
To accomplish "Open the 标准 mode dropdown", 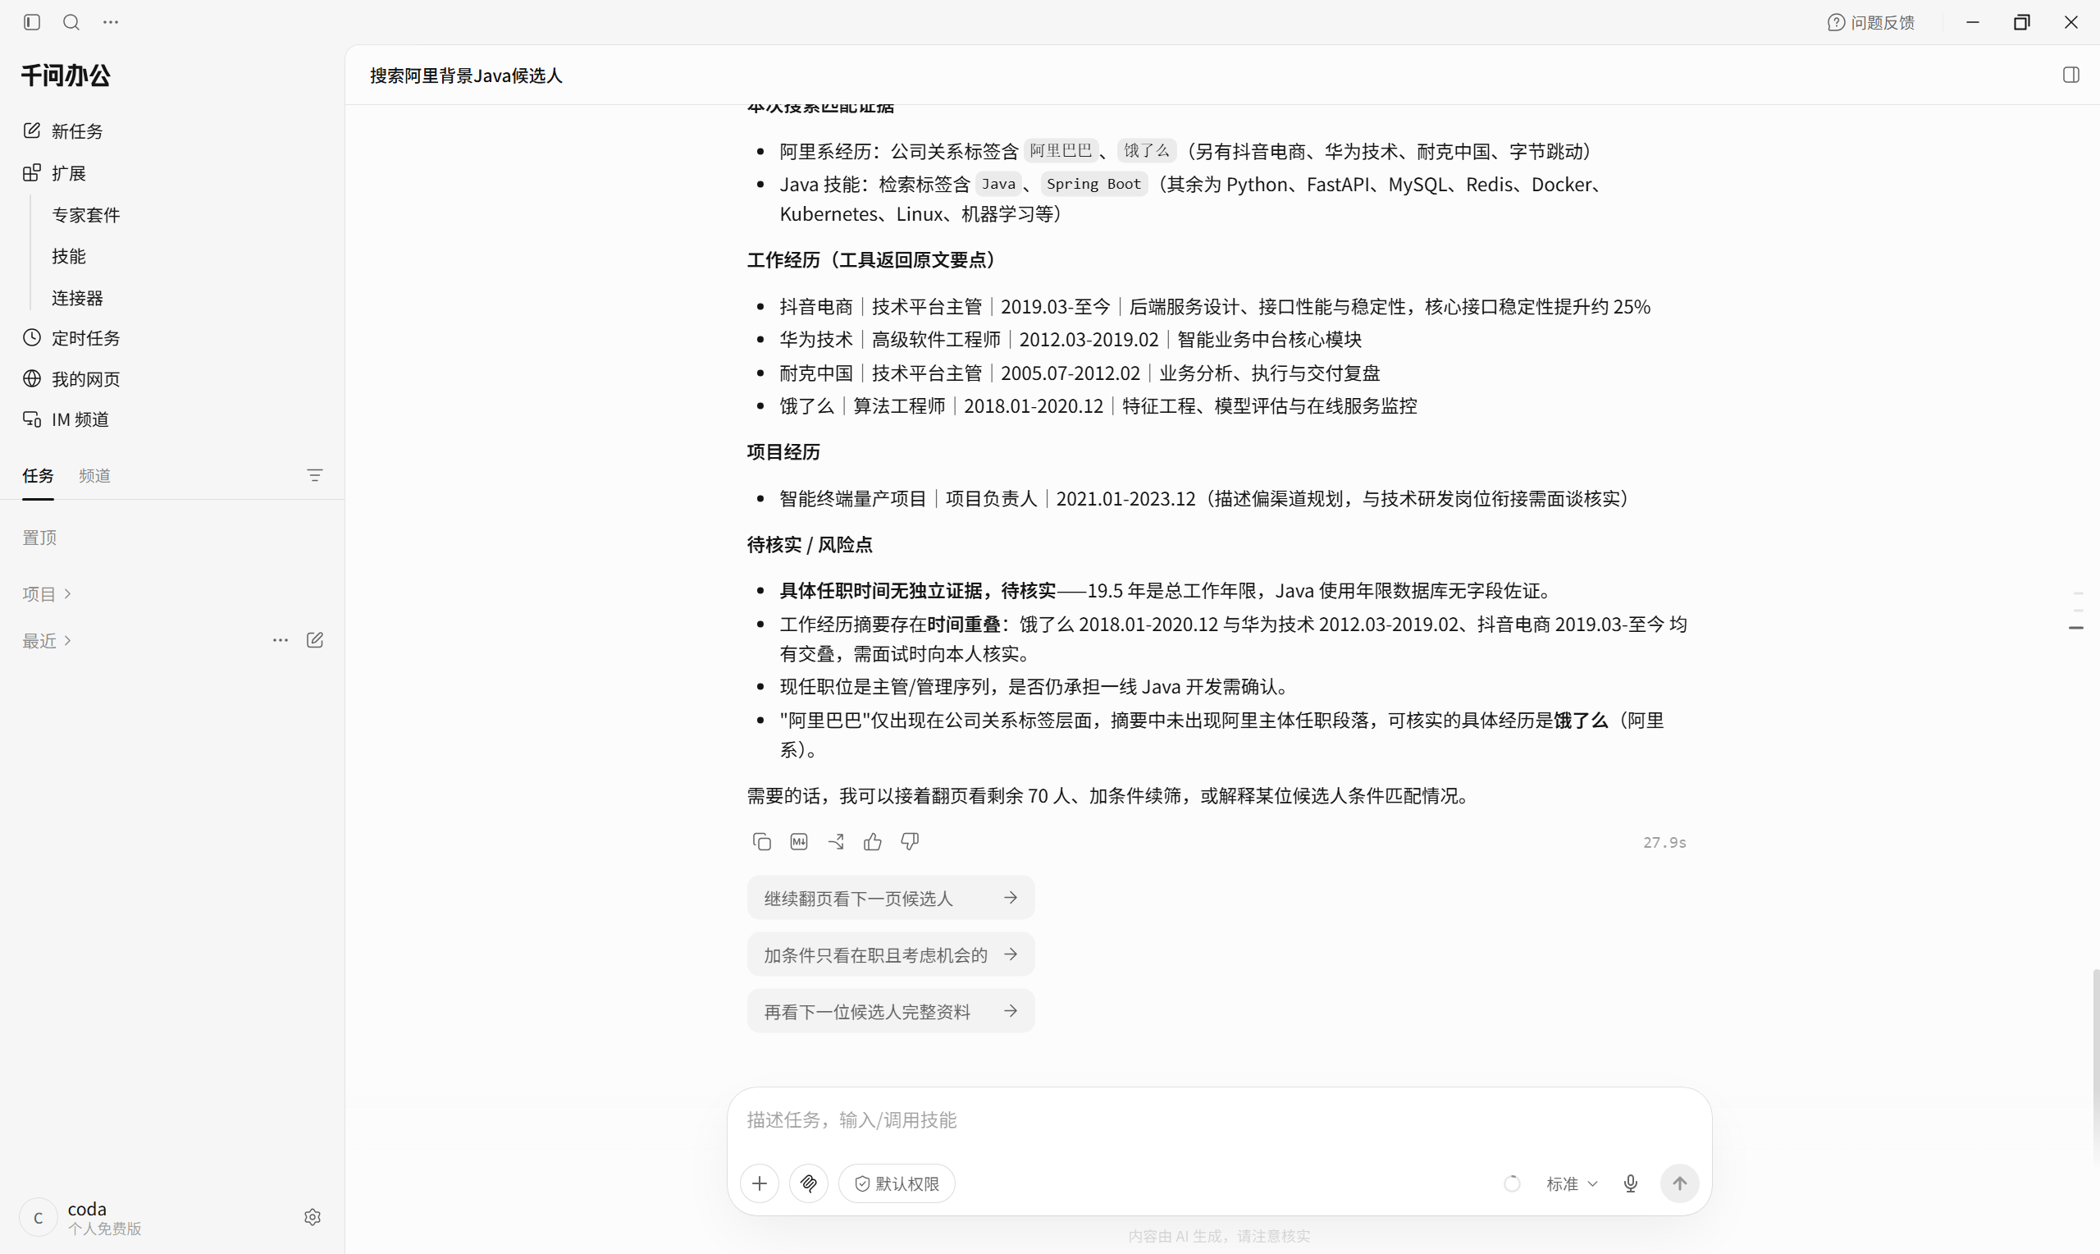I will [1572, 1184].
